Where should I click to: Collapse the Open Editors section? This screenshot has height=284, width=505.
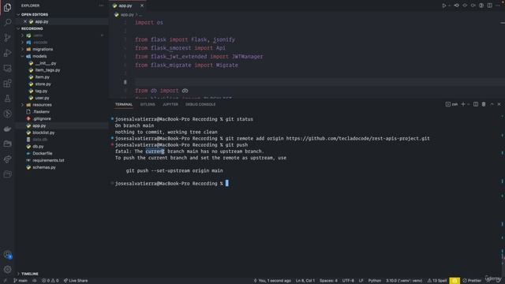pyautogui.click(x=34, y=14)
